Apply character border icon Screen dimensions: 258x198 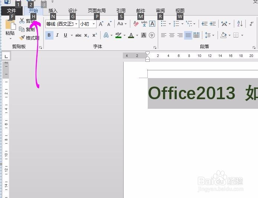(152, 24)
